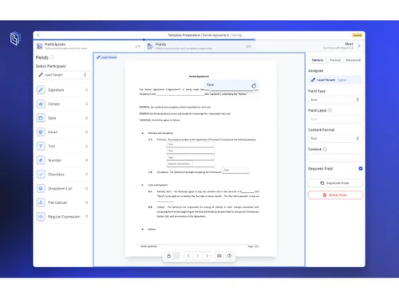Open the Field Type dropdown
The width and height of the screenshot is (399, 299).
[335, 100]
